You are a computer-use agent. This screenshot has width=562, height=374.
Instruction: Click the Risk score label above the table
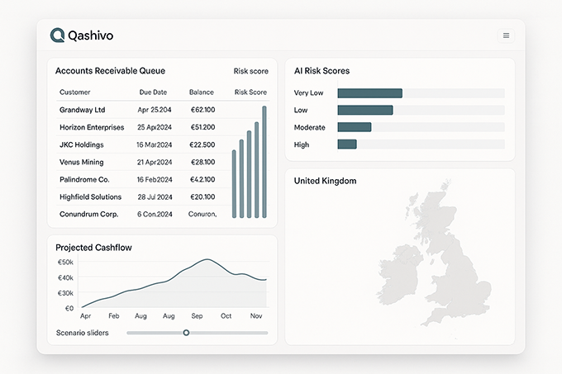click(250, 72)
